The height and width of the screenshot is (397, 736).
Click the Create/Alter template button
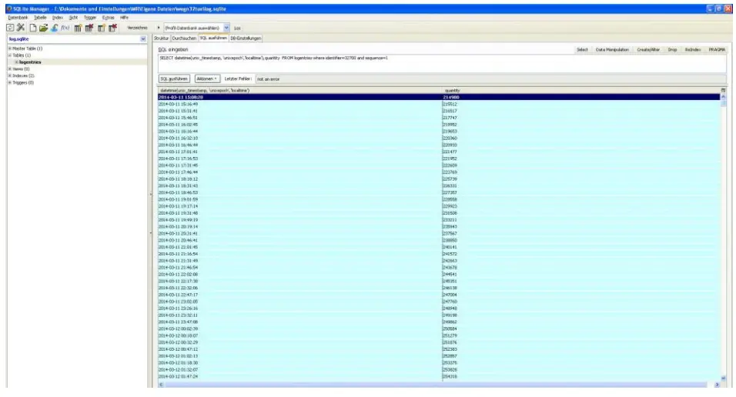point(648,50)
